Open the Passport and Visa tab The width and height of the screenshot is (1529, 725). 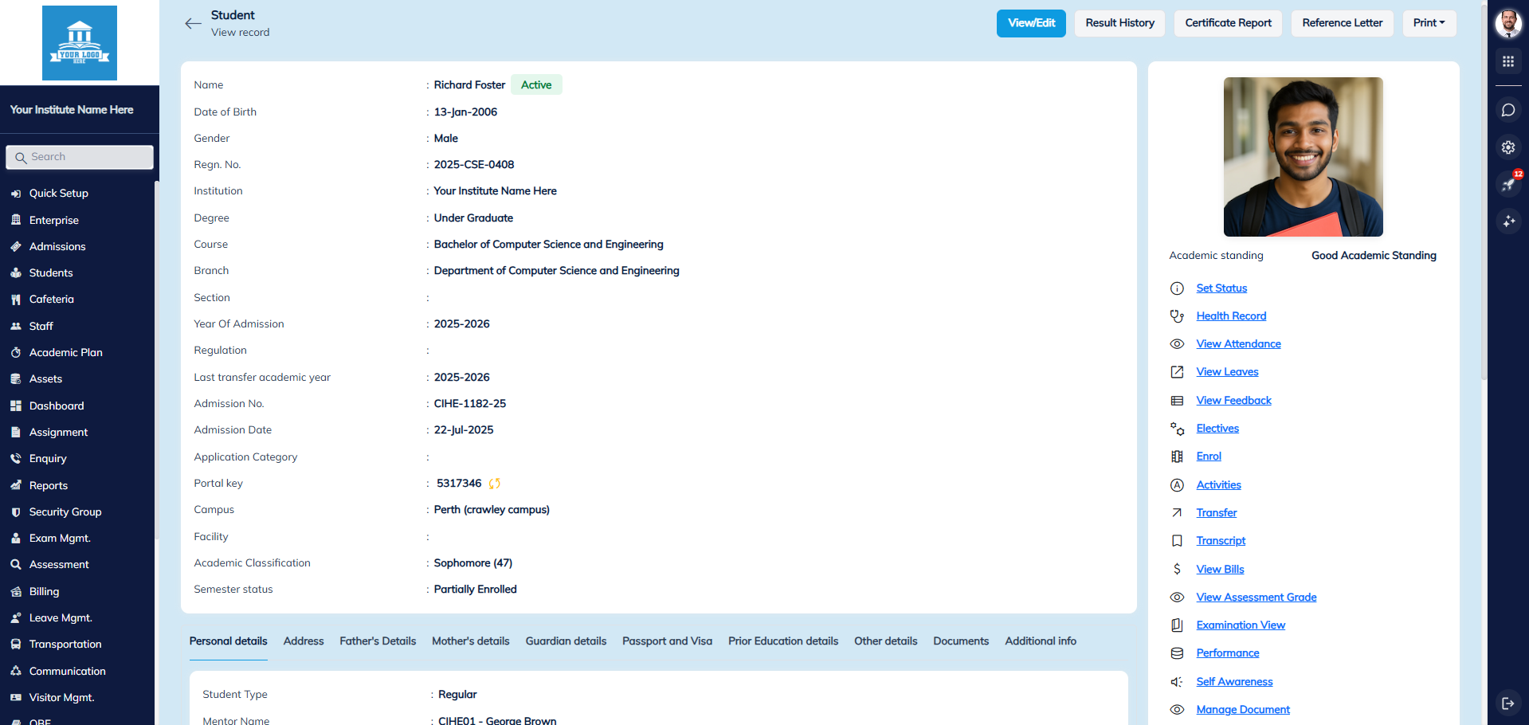[x=667, y=641]
